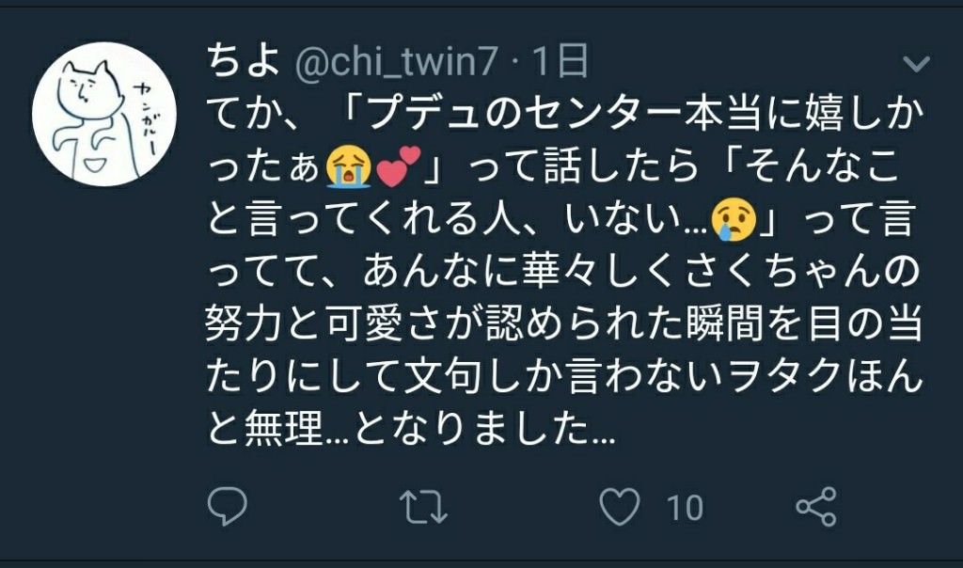Retweet this post using the arrows icon

(x=423, y=507)
